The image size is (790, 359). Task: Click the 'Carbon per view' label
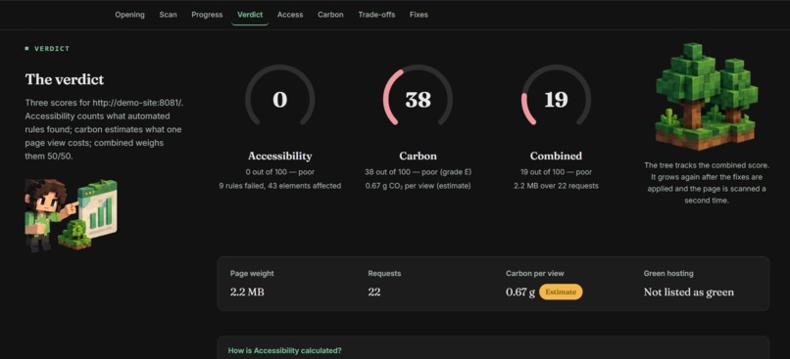tap(534, 274)
